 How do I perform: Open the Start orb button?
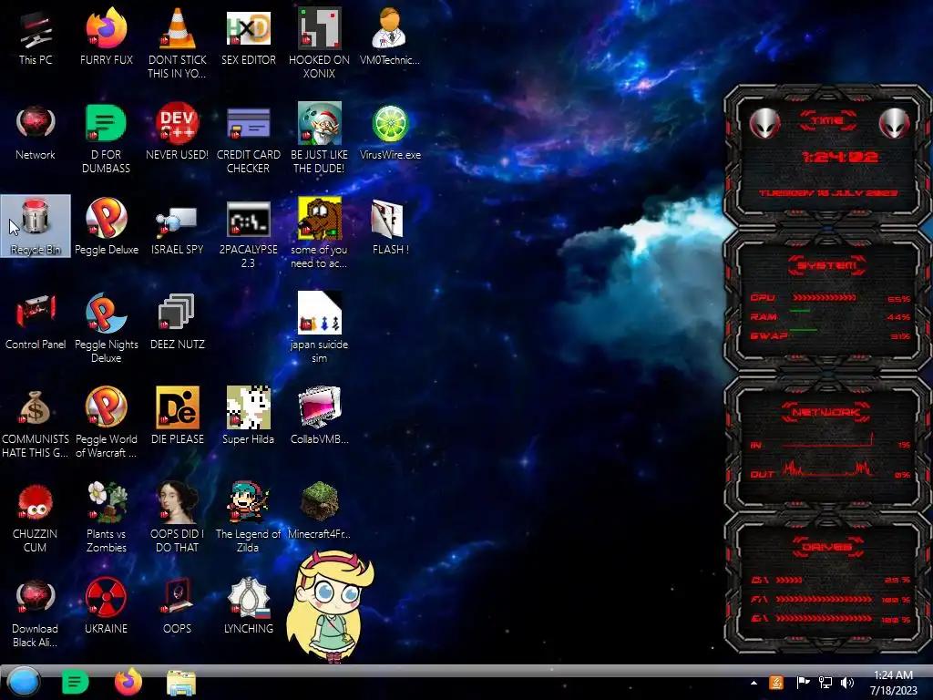pos(23,682)
